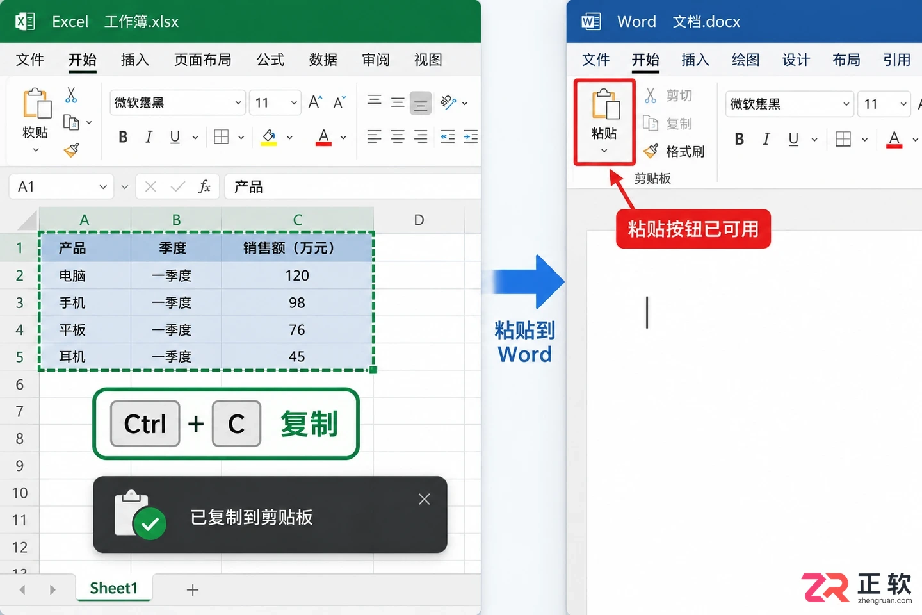Viewport: 922px width, 615px height.
Task: Click the Word Font Color red A
Action: 894,139
